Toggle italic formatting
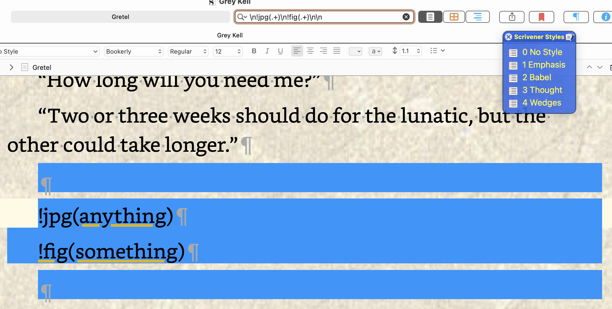 [x=267, y=51]
